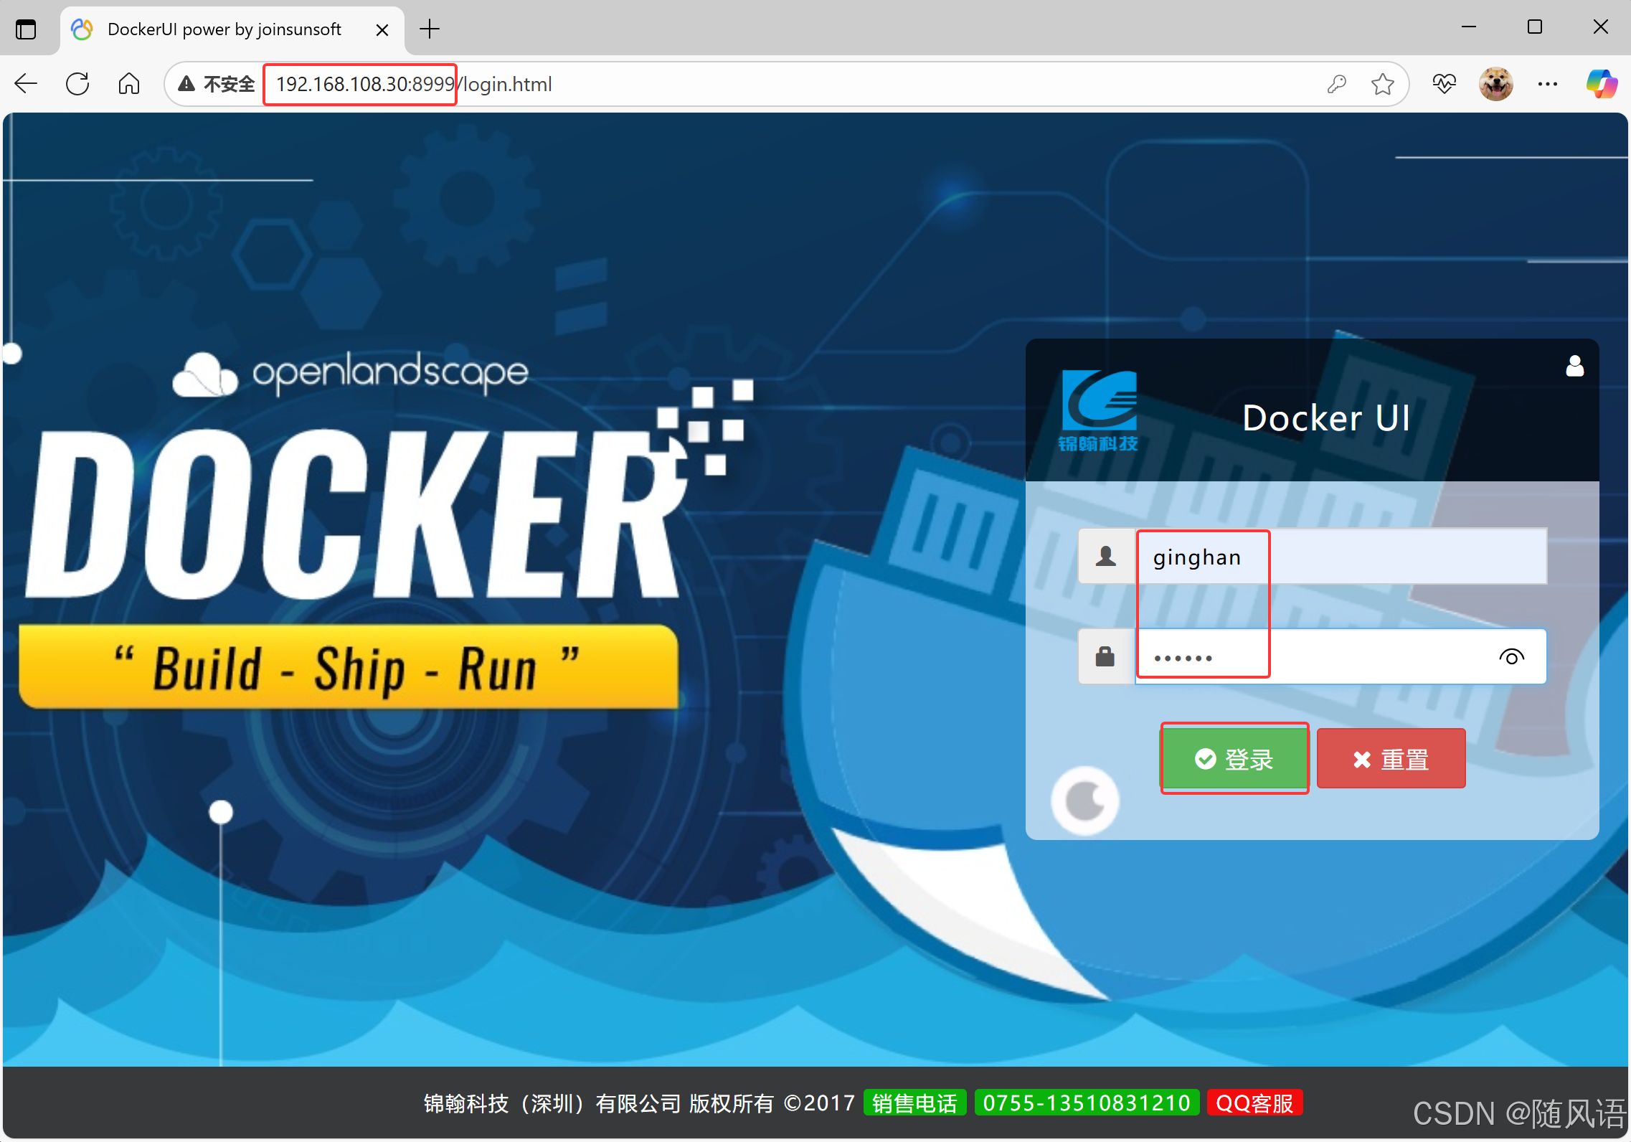This screenshot has width=1631, height=1142.
Task: Open the browser profile avatar
Action: pos(1495,84)
